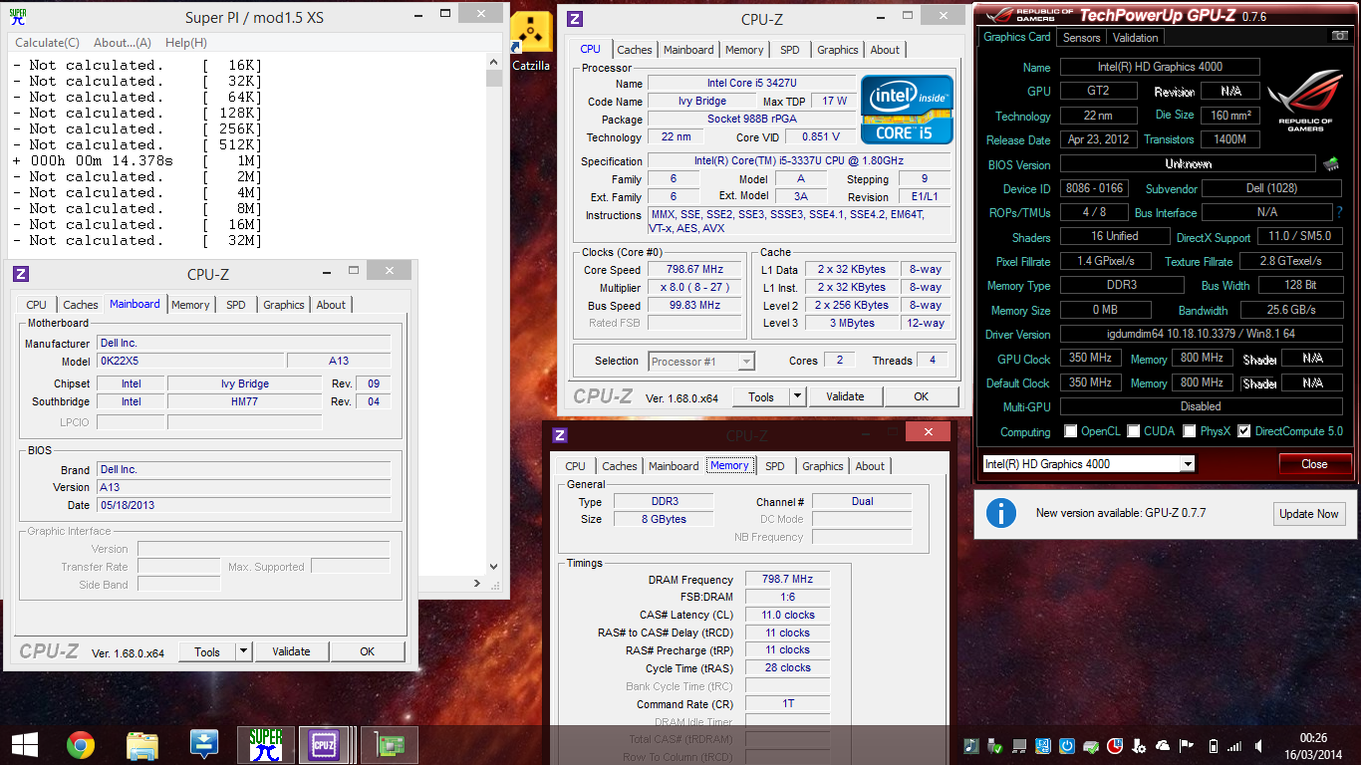Click the Bus Interface question mark icon
This screenshot has height=765, width=1361.
pos(1340,212)
